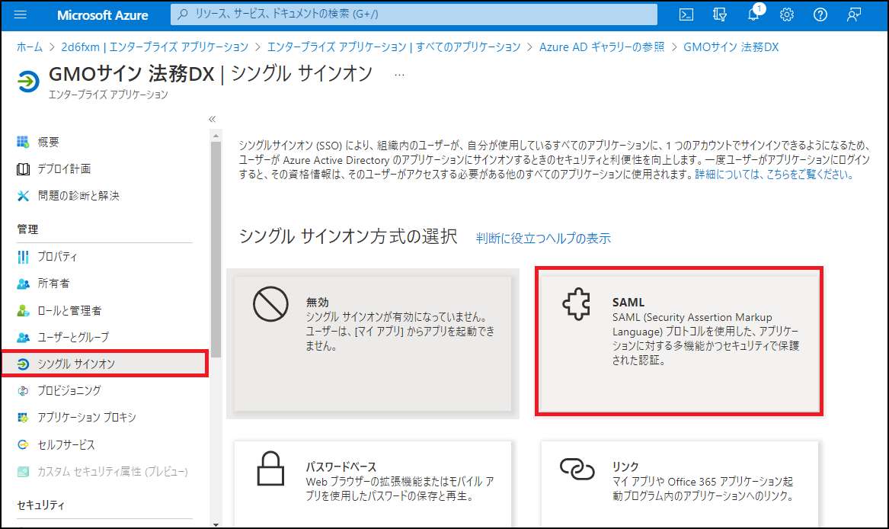This screenshot has height=529, width=889.
Task: Open Cloud Shell from the top bar
Action: [x=686, y=14]
